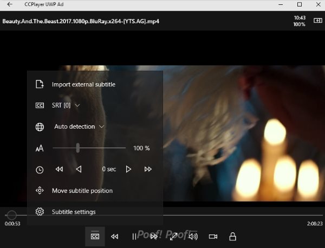Advance subtitle slightly with single right triangle
Viewport: 325px width, 248px height.
click(x=128, y=169)
